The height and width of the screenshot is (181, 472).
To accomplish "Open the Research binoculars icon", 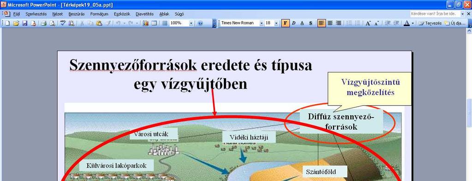I will 72,23.
